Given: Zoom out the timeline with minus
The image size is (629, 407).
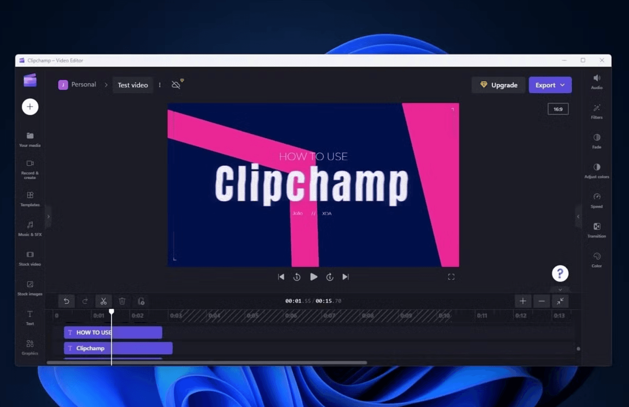Looking at the screenshot, I should tap(542, 301).
